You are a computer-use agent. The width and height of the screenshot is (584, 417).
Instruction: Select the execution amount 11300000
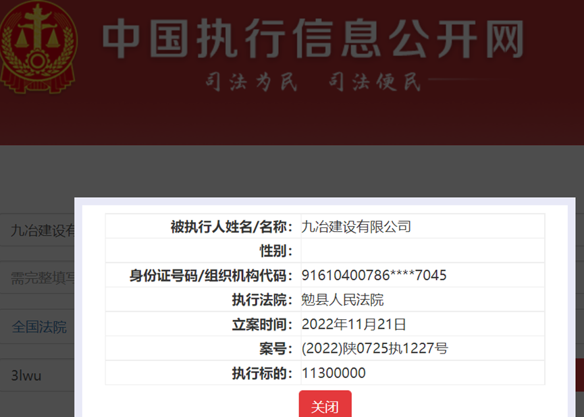click(334, 372)
